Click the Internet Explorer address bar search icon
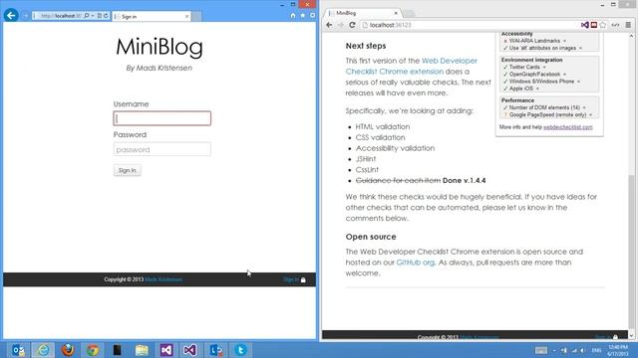This screenshot has width=638, height=358. pyautogui.click(x=87, y=16)
